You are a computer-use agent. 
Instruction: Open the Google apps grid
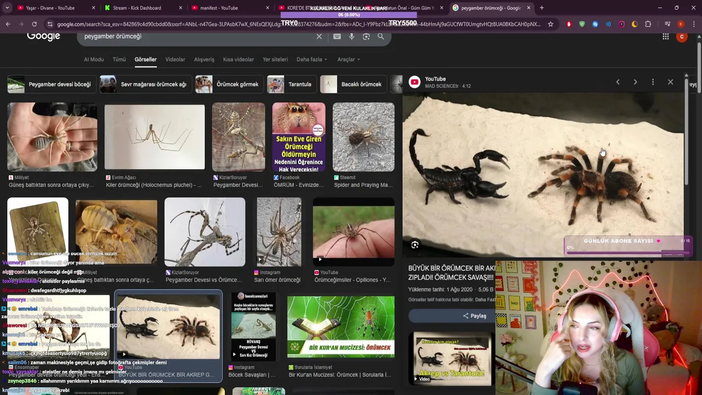[x=666, y=36]
